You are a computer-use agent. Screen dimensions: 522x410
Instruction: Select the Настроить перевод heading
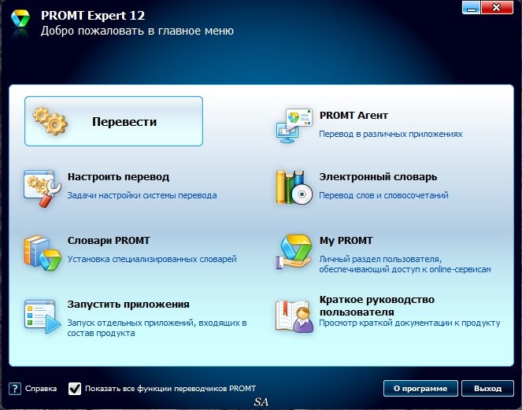click(x=118, y=177)
